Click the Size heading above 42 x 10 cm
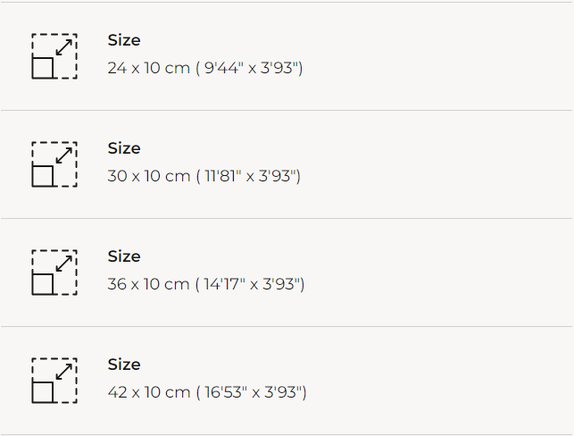The width and height of the screenshot is (574, 436). coord(124,365)
